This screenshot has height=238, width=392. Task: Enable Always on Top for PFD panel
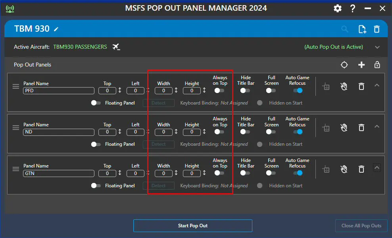pos(219,91)
